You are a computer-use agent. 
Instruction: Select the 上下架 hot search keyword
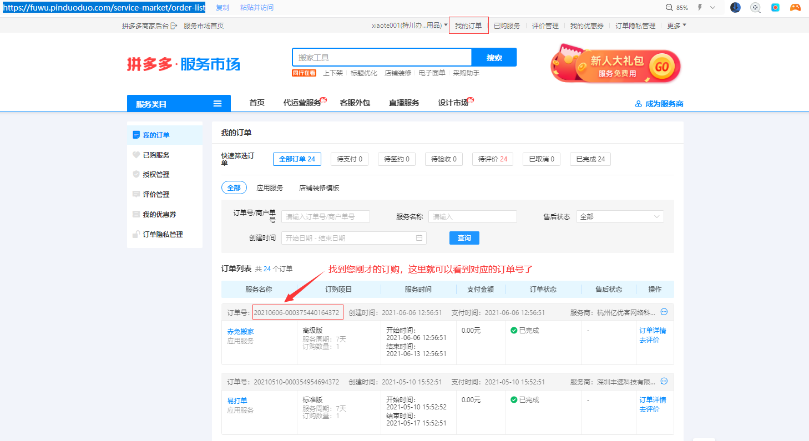333,73
